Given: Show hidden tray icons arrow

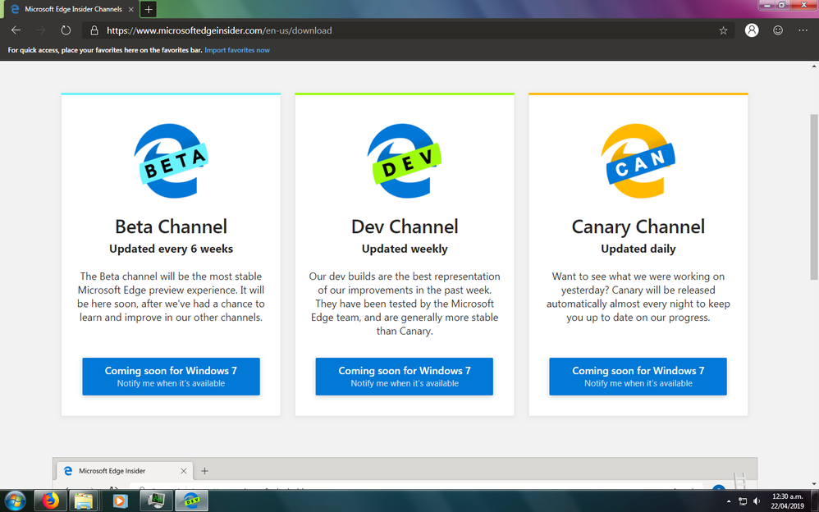Looking at the screenshot, I should point(730,501).
